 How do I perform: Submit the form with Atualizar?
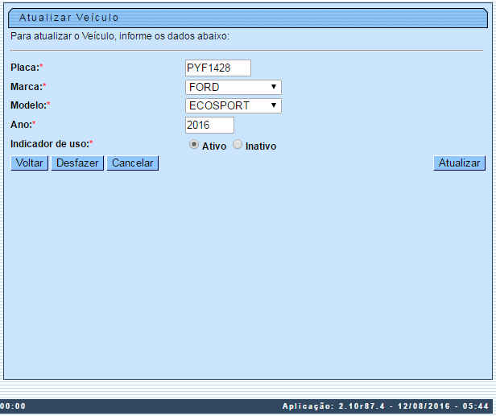point(459,163)
